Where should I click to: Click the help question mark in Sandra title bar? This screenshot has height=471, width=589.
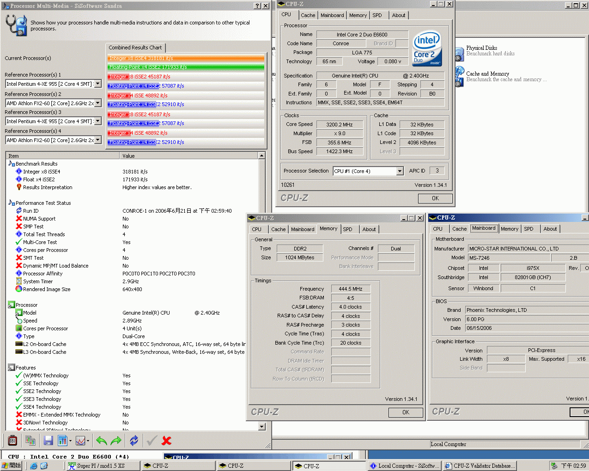[x=257, y=6]
